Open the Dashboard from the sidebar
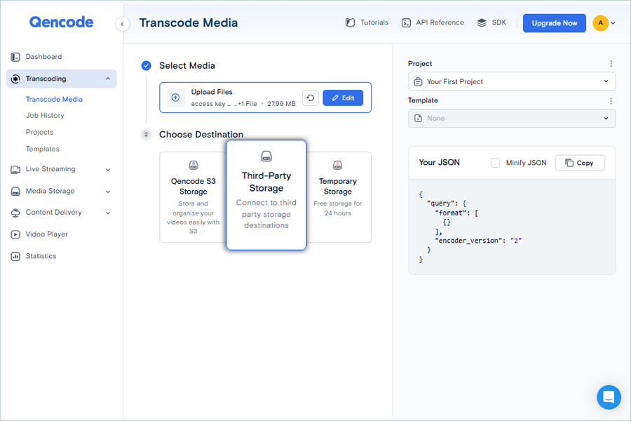The image size is (631, 421). tap(43, 57)
